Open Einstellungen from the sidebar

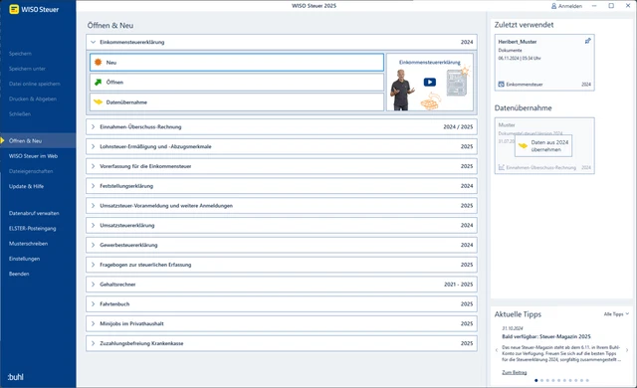click(24, 259)
